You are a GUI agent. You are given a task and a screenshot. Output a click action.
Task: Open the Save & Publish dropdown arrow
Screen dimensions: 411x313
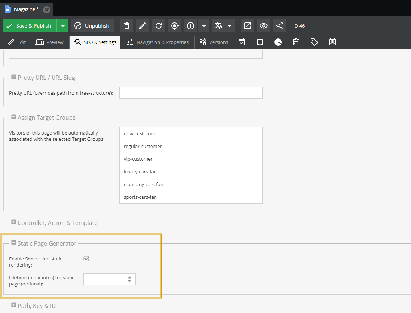point(63,26)
